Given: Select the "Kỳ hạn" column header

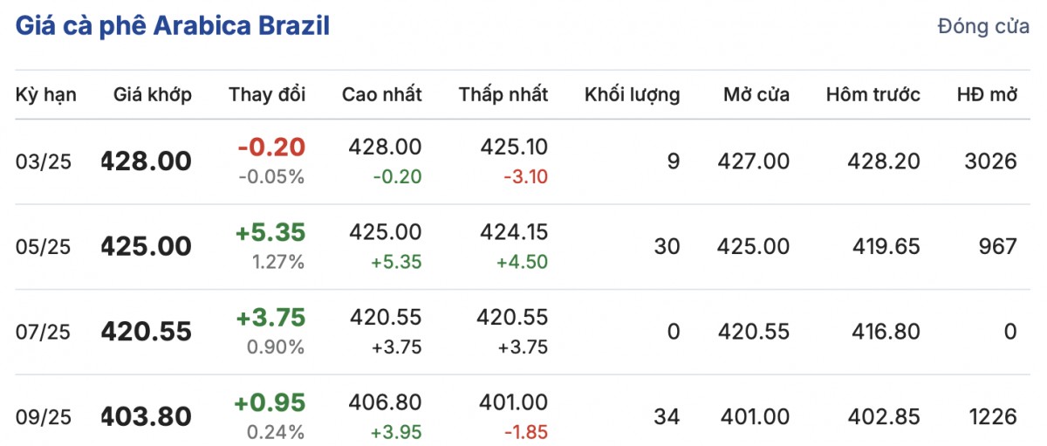Looking at the screenshot, I should pyautogui.click(x=46, y=94).
